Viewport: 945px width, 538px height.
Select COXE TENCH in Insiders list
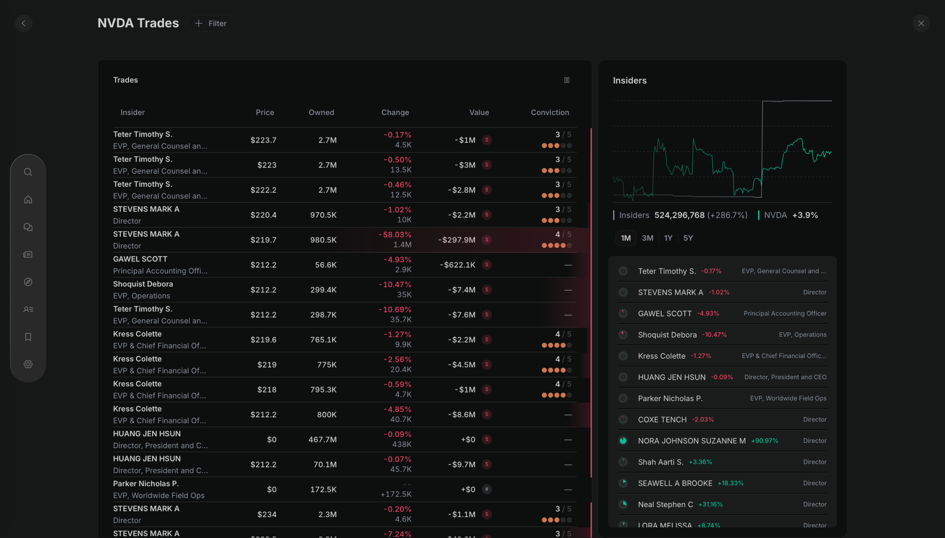[722, 419]
